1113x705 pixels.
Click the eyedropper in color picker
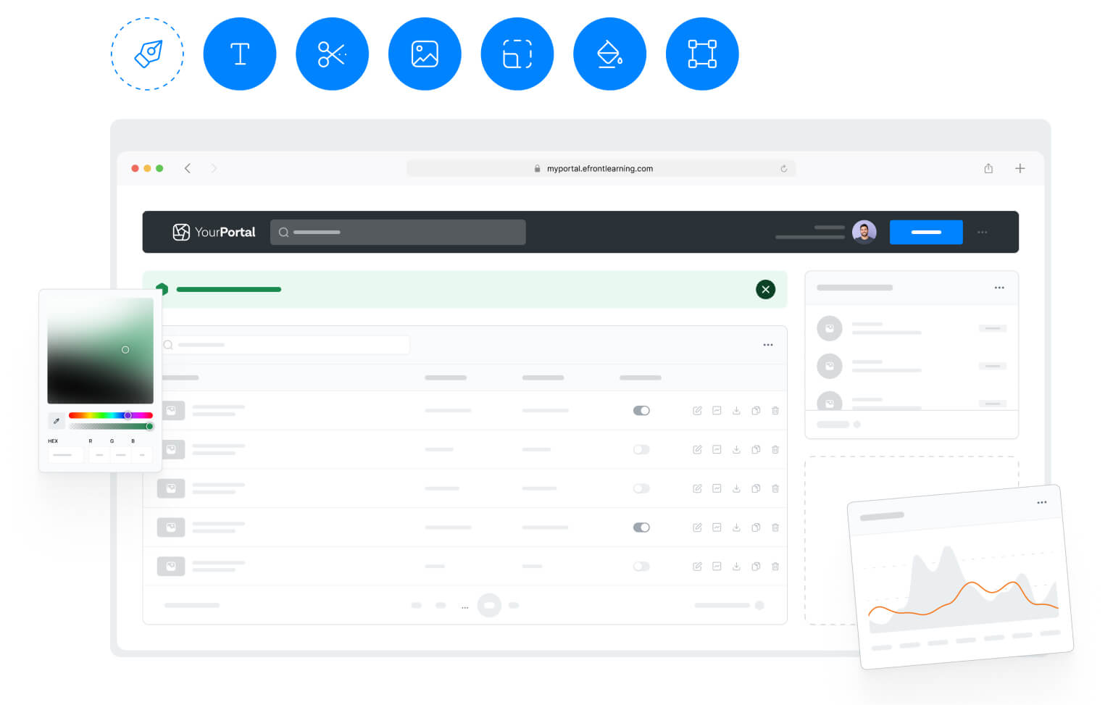57,420
